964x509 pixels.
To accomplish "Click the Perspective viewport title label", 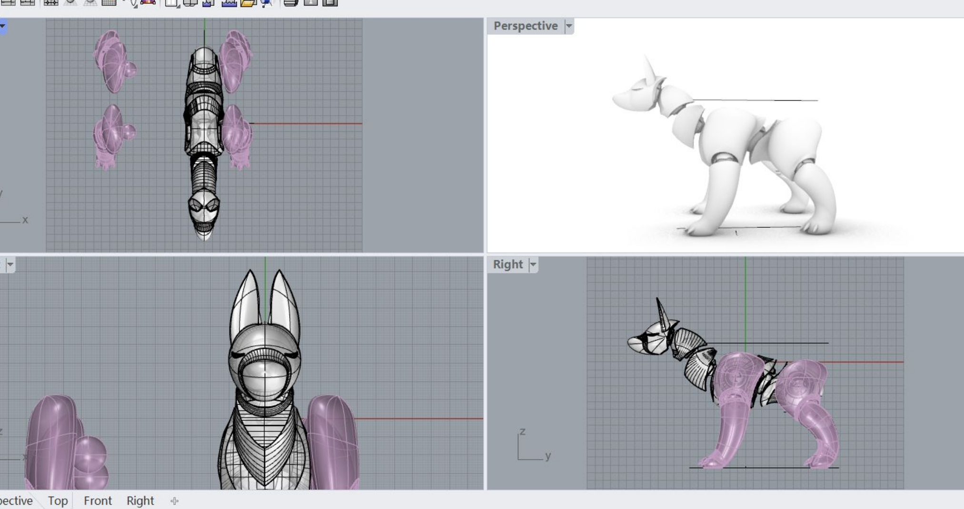I will (x=525, y=26).
